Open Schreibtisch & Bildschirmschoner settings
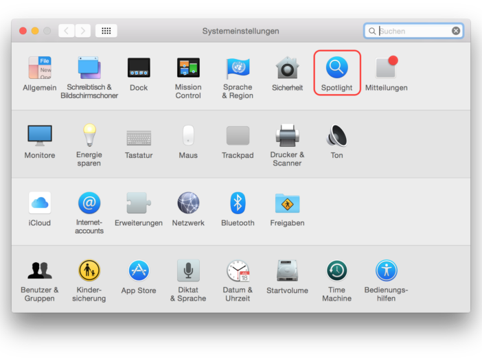The image size is (482, 361). [x=89, y=78]
